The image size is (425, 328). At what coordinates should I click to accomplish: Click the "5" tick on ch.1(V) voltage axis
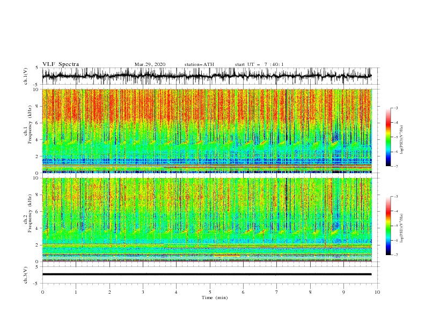[x=38, y=68]
